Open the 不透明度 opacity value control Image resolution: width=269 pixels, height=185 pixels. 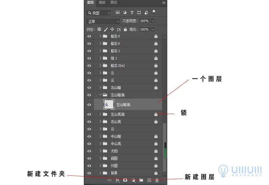[145, 21]
